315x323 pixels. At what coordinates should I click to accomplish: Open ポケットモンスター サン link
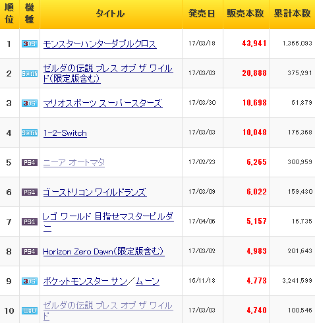pos(85,281)
